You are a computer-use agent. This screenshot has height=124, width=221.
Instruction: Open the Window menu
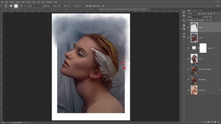point(49,2)
